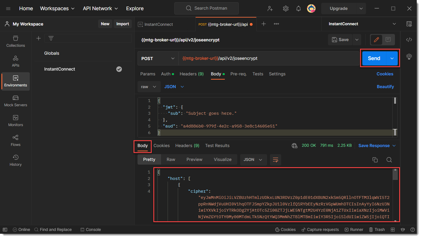
Task: Open the two-pane view icon in status bar
Action: 393,229
